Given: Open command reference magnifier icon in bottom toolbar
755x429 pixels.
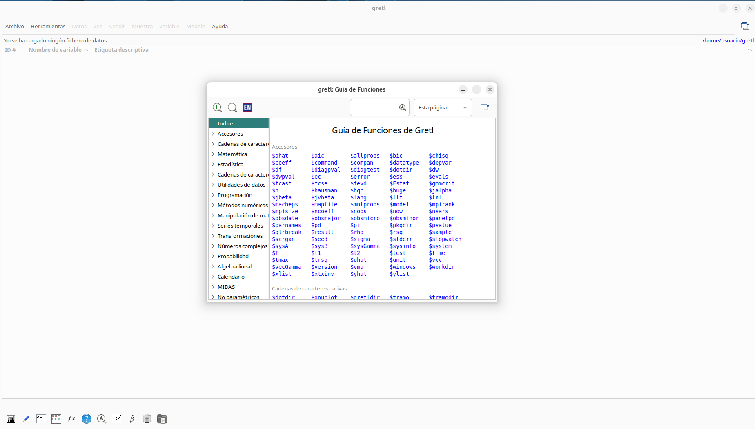Looking at the screenshot, I should coord(102,419).
